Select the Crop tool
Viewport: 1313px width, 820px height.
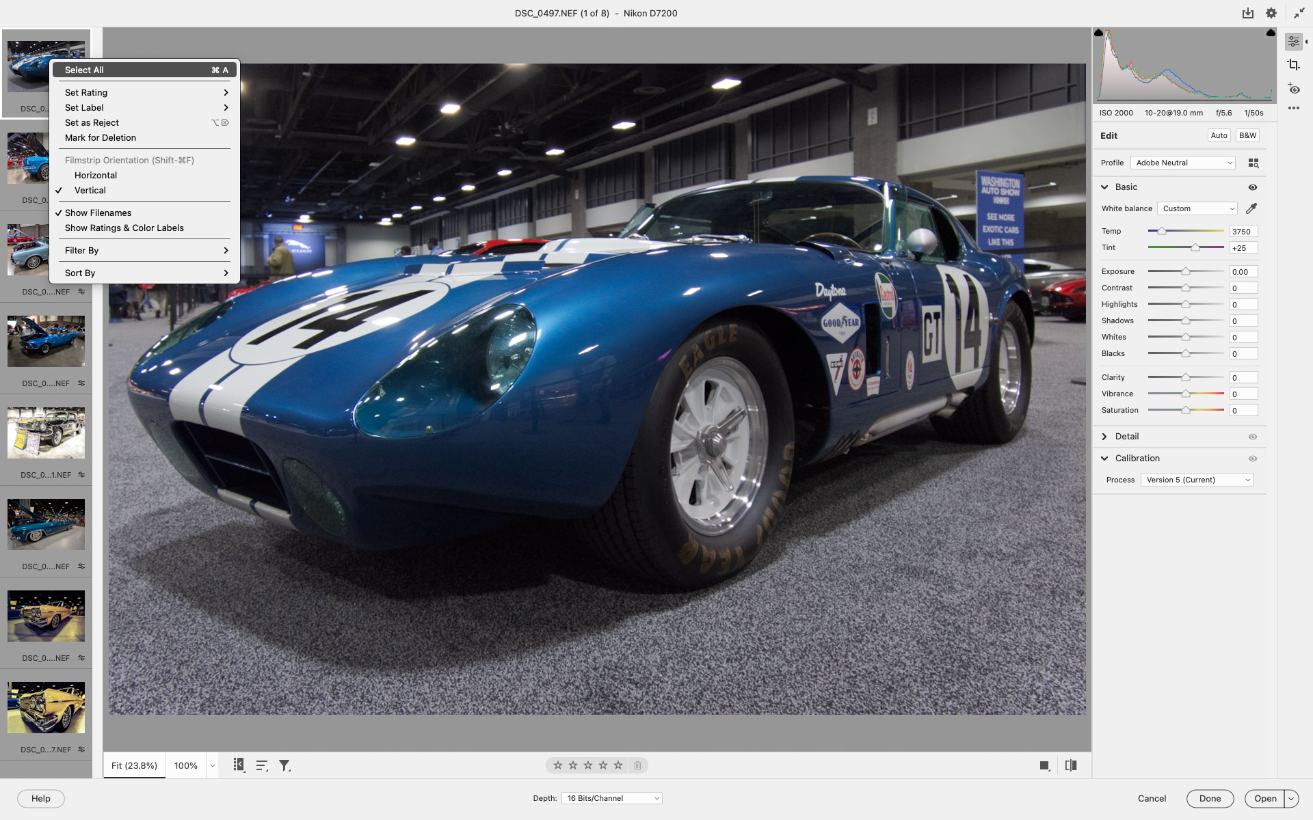pos(1294,64)
